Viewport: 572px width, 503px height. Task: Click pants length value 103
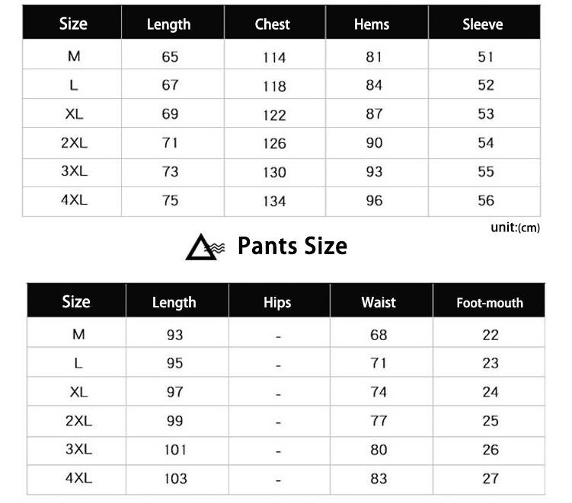tap(174, 479)
